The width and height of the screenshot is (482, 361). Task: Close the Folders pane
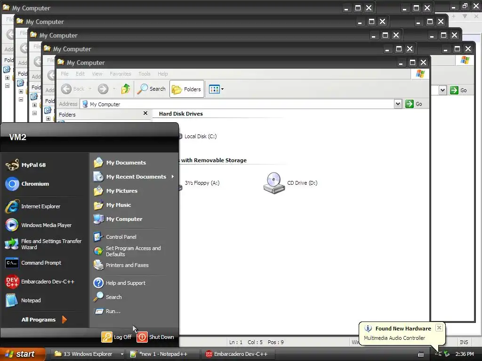click(x=145, y=113)
